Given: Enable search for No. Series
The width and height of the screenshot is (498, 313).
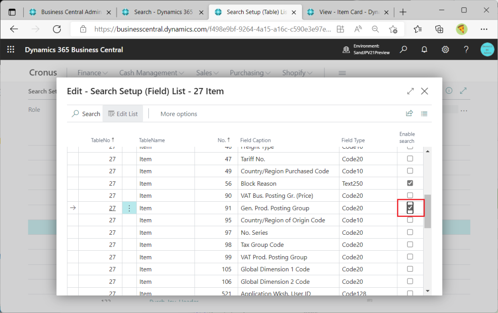Looking at the screenshot, I should pyautogui.click(x=410, y=232).
